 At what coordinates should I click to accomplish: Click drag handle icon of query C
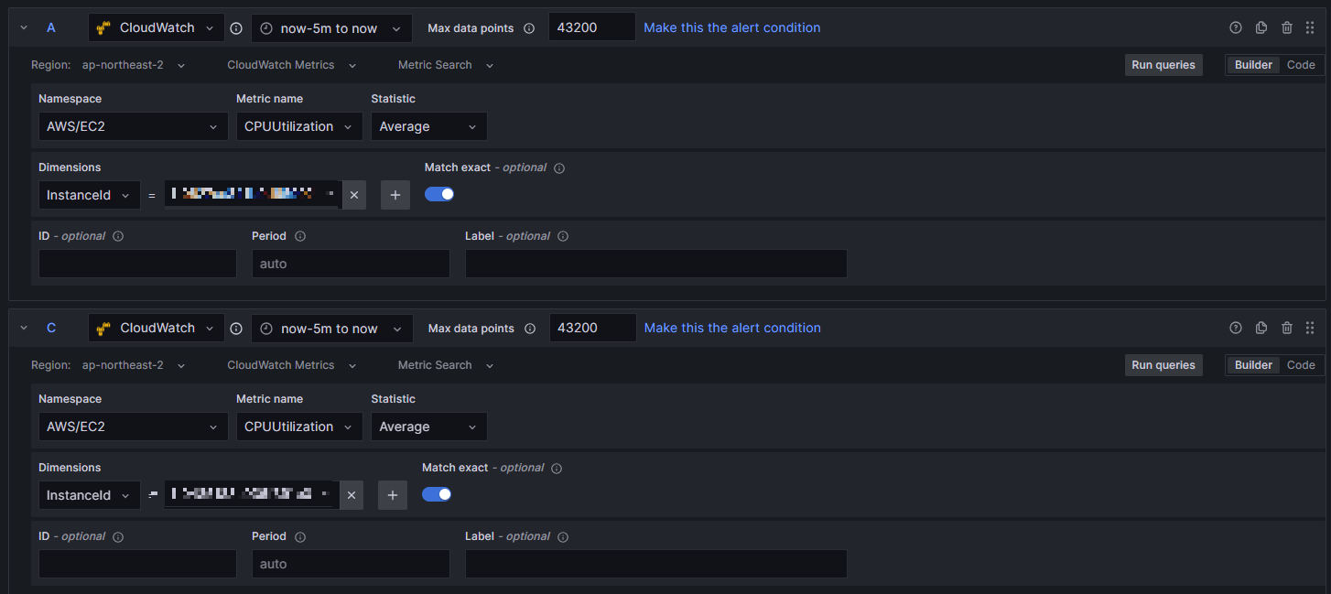(x=1310, y=328)
